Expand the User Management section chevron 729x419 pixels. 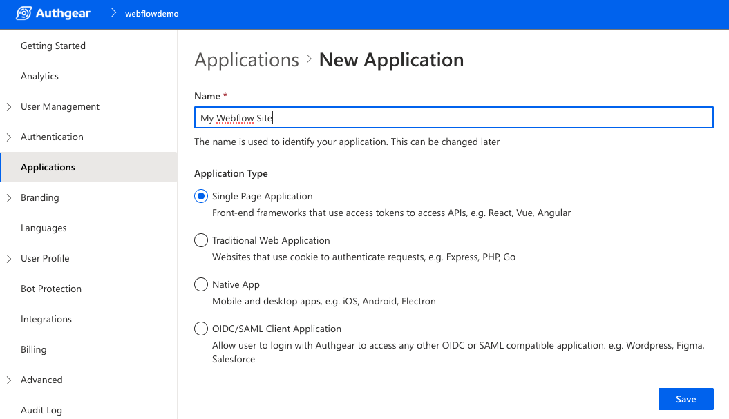(9, 106)
